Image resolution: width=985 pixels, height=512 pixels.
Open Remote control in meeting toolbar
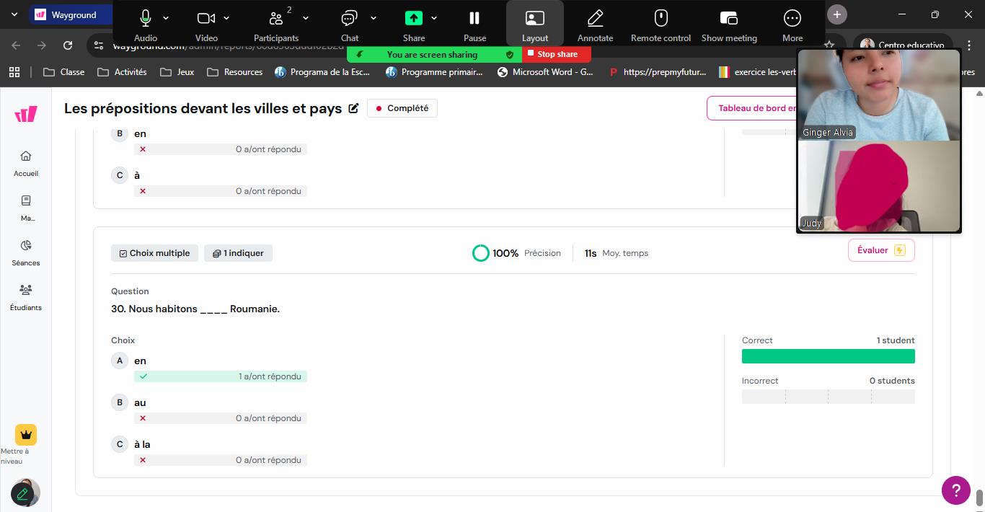(661, 19)
